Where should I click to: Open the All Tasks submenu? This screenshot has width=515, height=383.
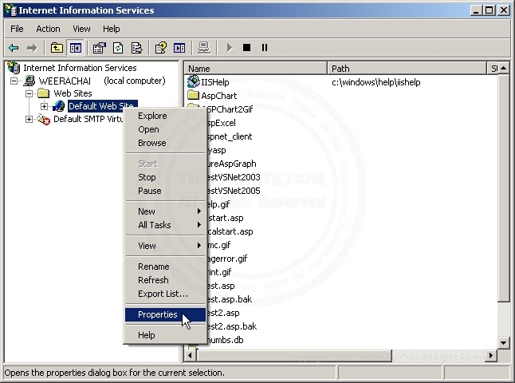pos(165,225)
